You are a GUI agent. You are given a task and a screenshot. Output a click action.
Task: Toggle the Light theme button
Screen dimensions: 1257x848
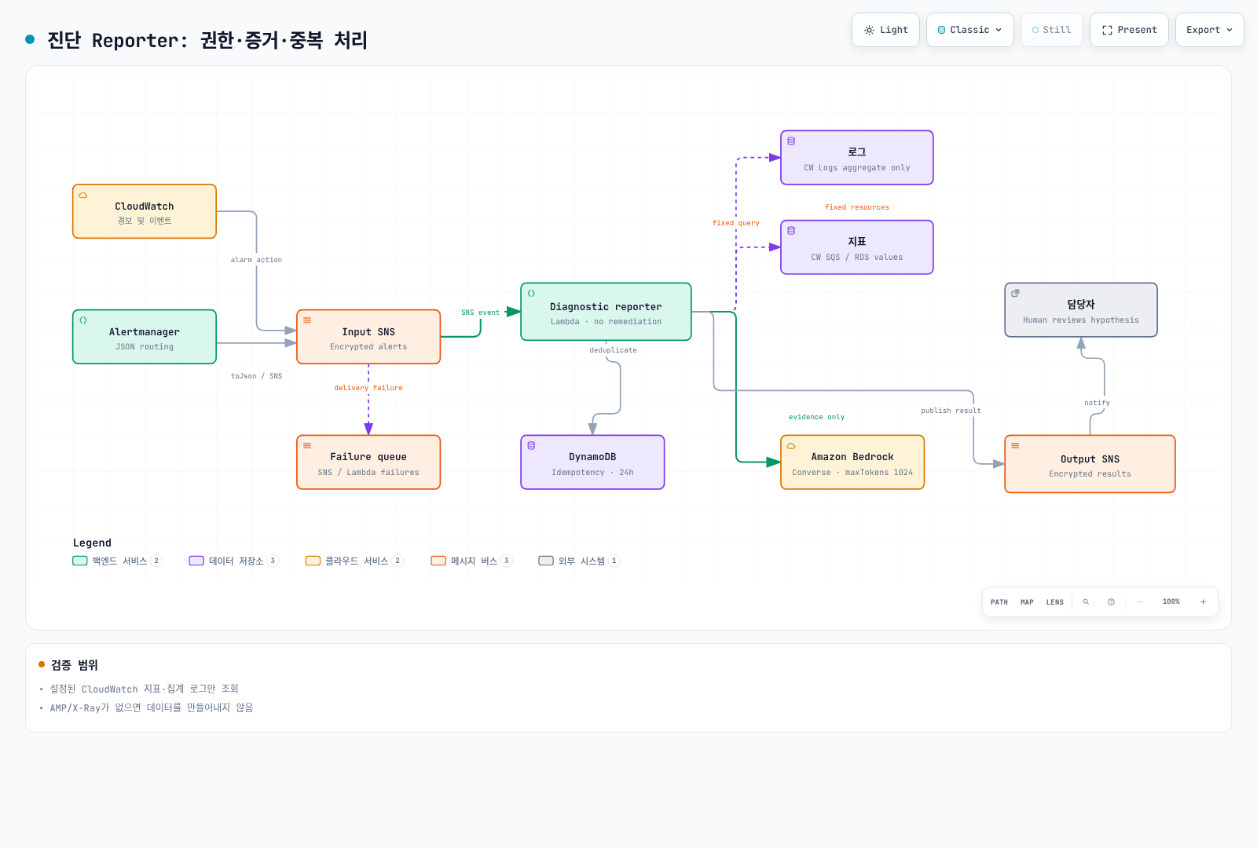(885, 30)
